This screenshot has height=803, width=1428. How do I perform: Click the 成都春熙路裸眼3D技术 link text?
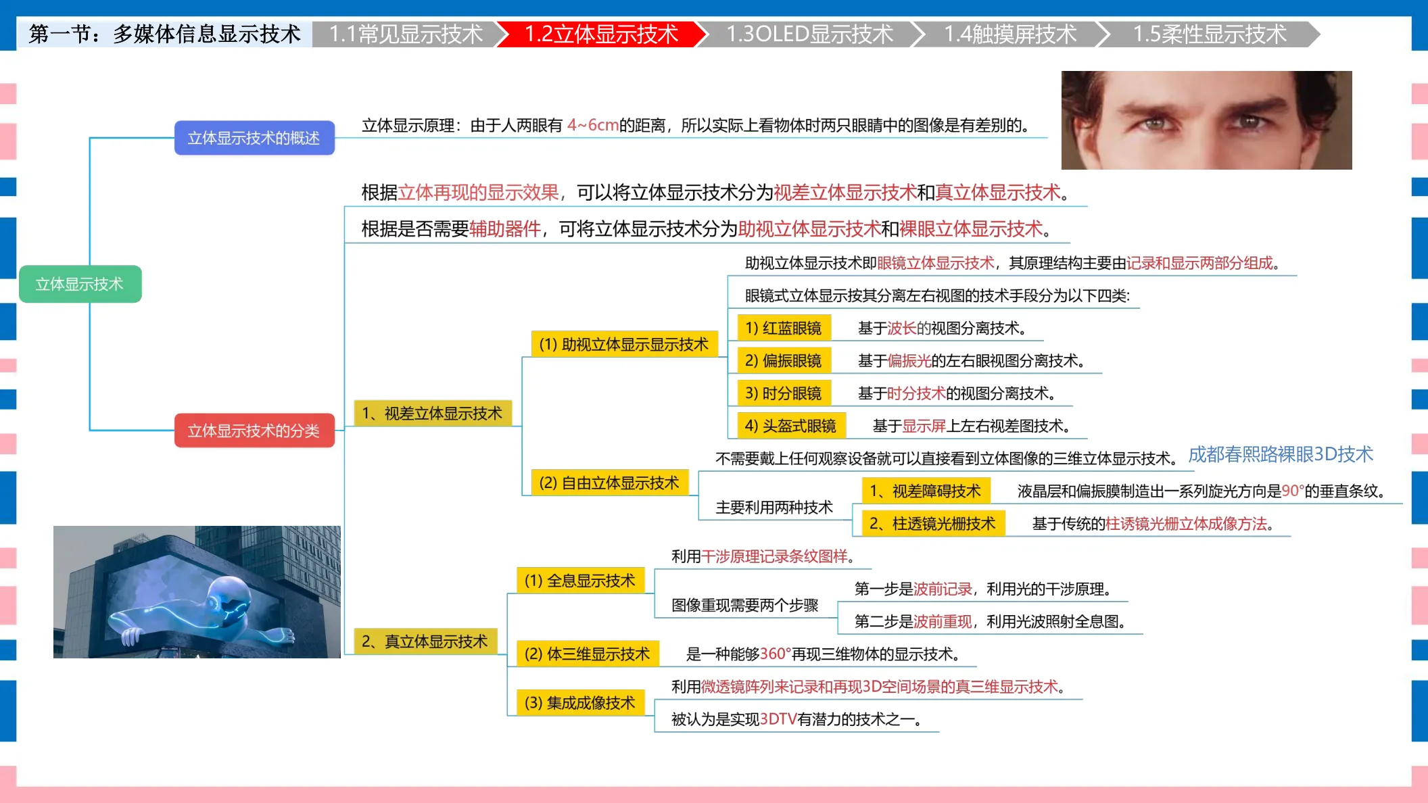click(1281, 454)
